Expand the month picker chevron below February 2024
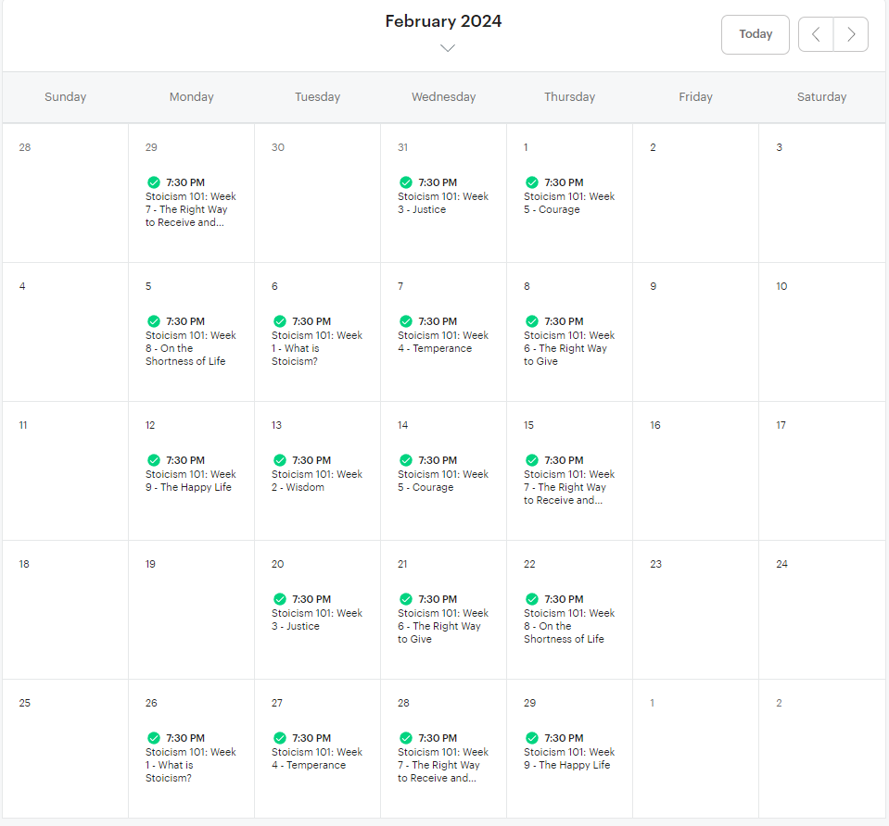The width and height of the screenshot is (889, 826). pos(448,48)
